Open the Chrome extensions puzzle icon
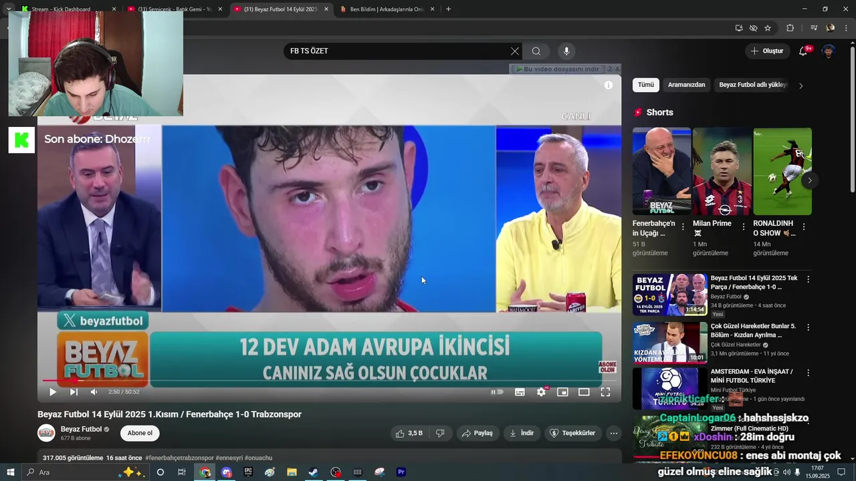This screenshot has width=856, height=481. tap(790, 28)
